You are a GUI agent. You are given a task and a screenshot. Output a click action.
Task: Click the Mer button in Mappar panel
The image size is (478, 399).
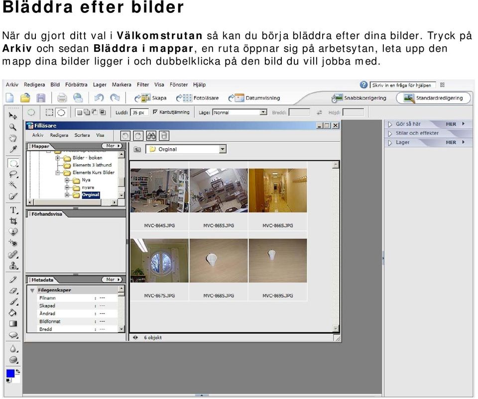tap(112, 146)
